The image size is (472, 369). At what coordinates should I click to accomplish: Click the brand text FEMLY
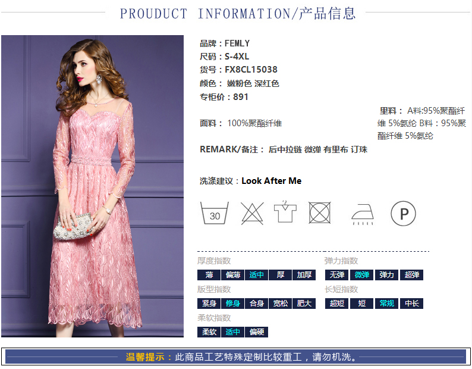coord(237,43)
